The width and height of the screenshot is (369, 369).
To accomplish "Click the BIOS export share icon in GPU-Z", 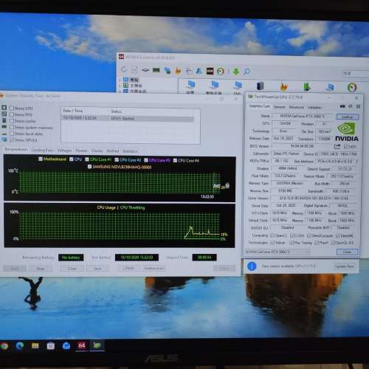I will 337,146.
